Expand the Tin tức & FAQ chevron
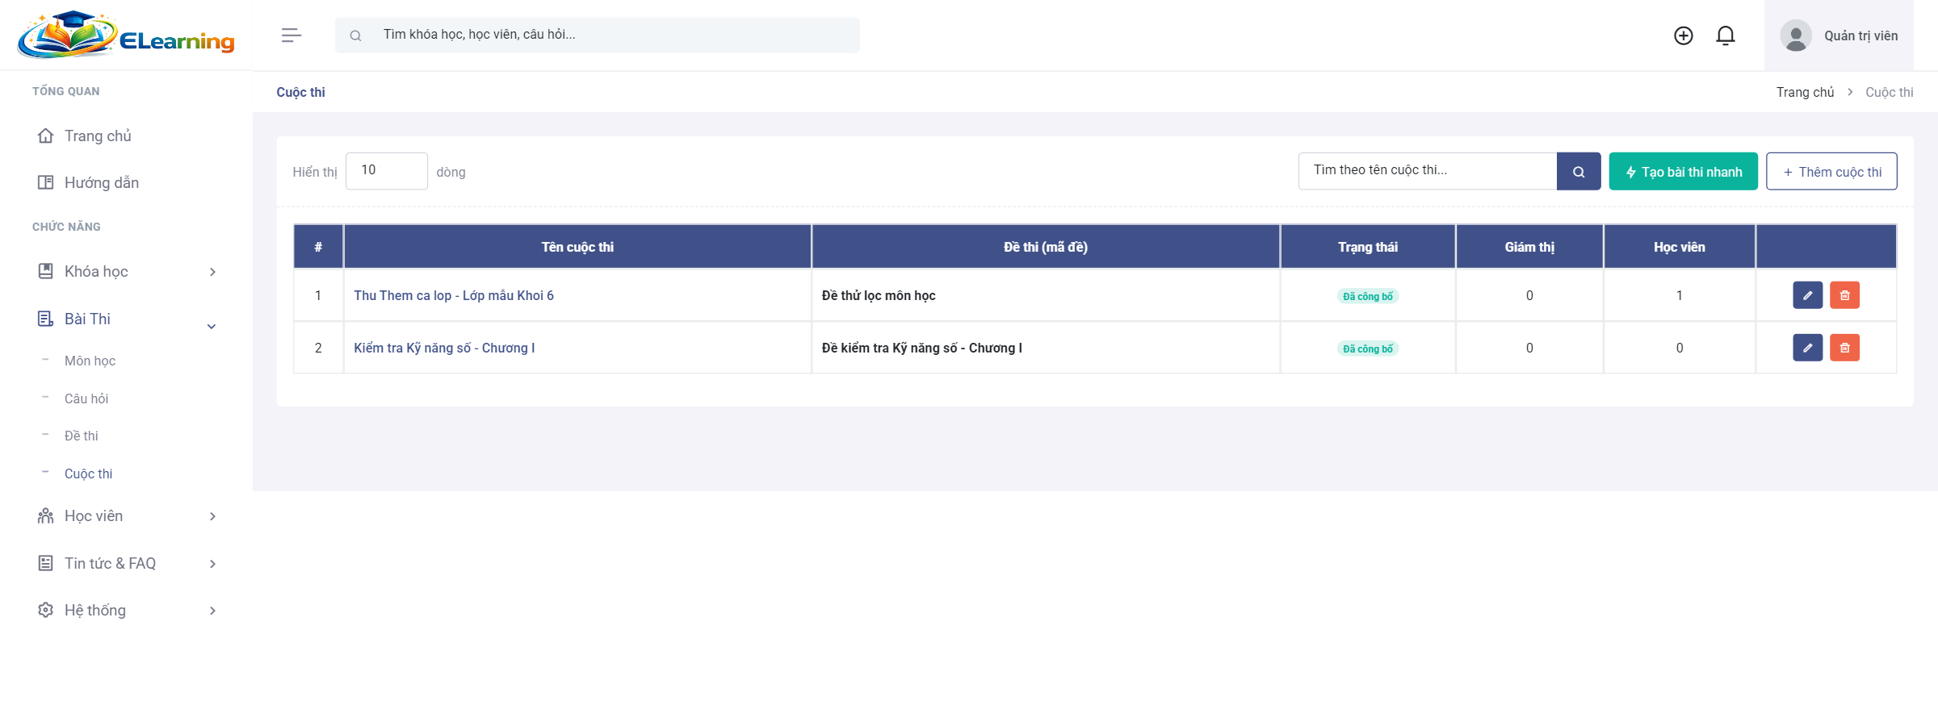 click(212, 564)
